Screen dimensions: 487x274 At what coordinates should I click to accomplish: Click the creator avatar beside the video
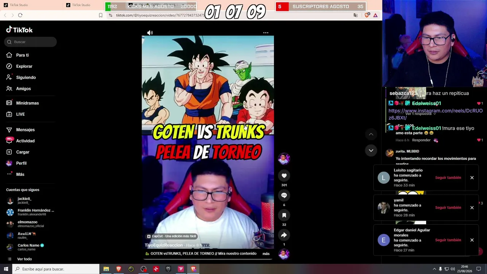284,159
